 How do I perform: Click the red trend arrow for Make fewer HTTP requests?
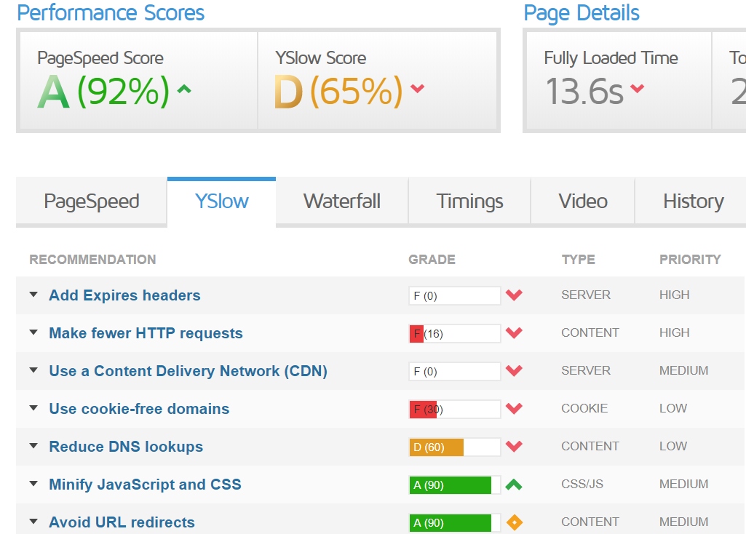point(514,333)
